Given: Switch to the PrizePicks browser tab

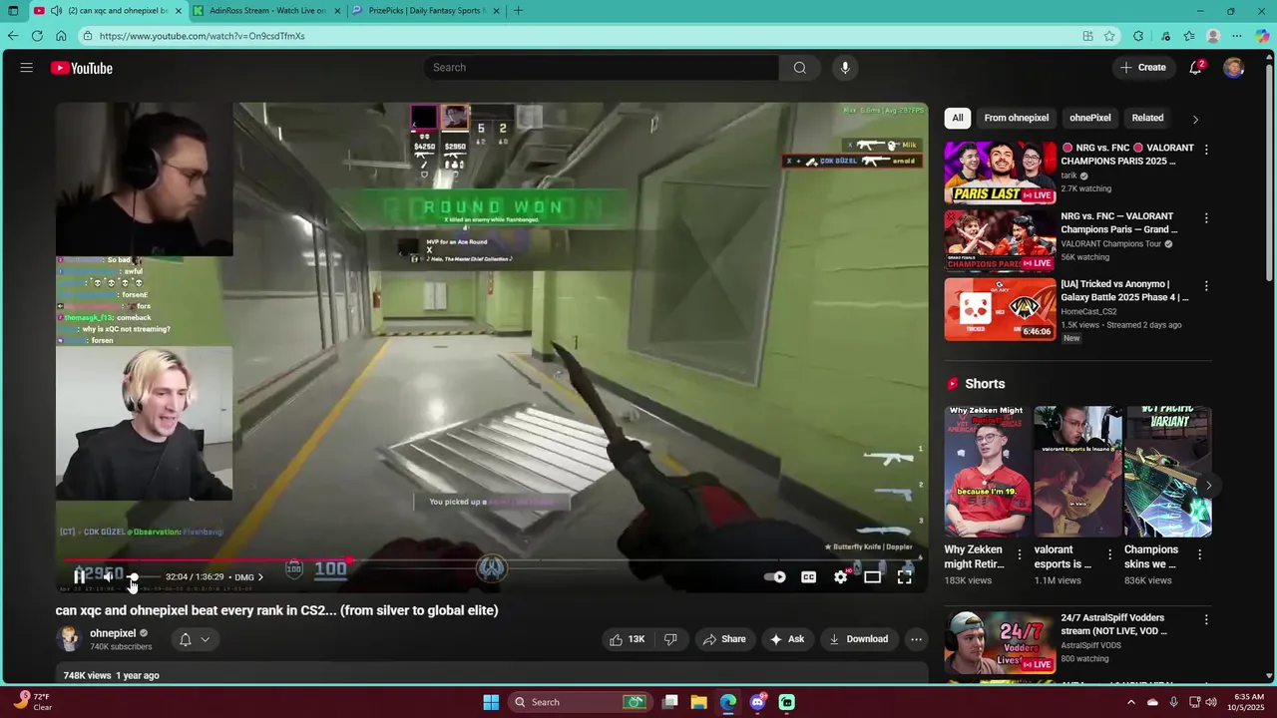Looking at the screenshot, I should [427, 11].
